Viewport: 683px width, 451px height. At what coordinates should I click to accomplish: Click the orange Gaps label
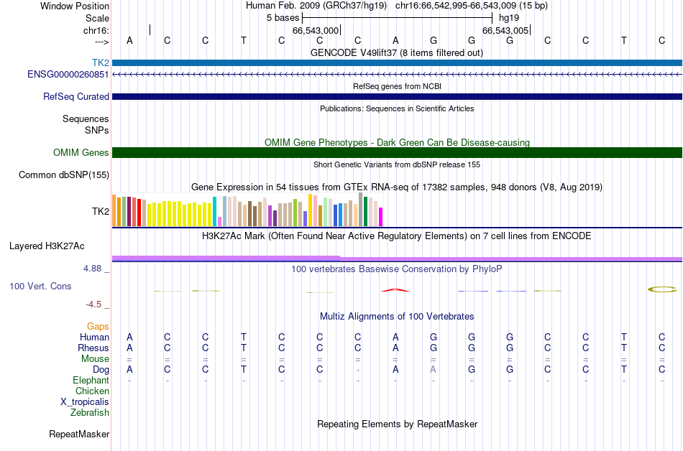[x=98, y=326]
